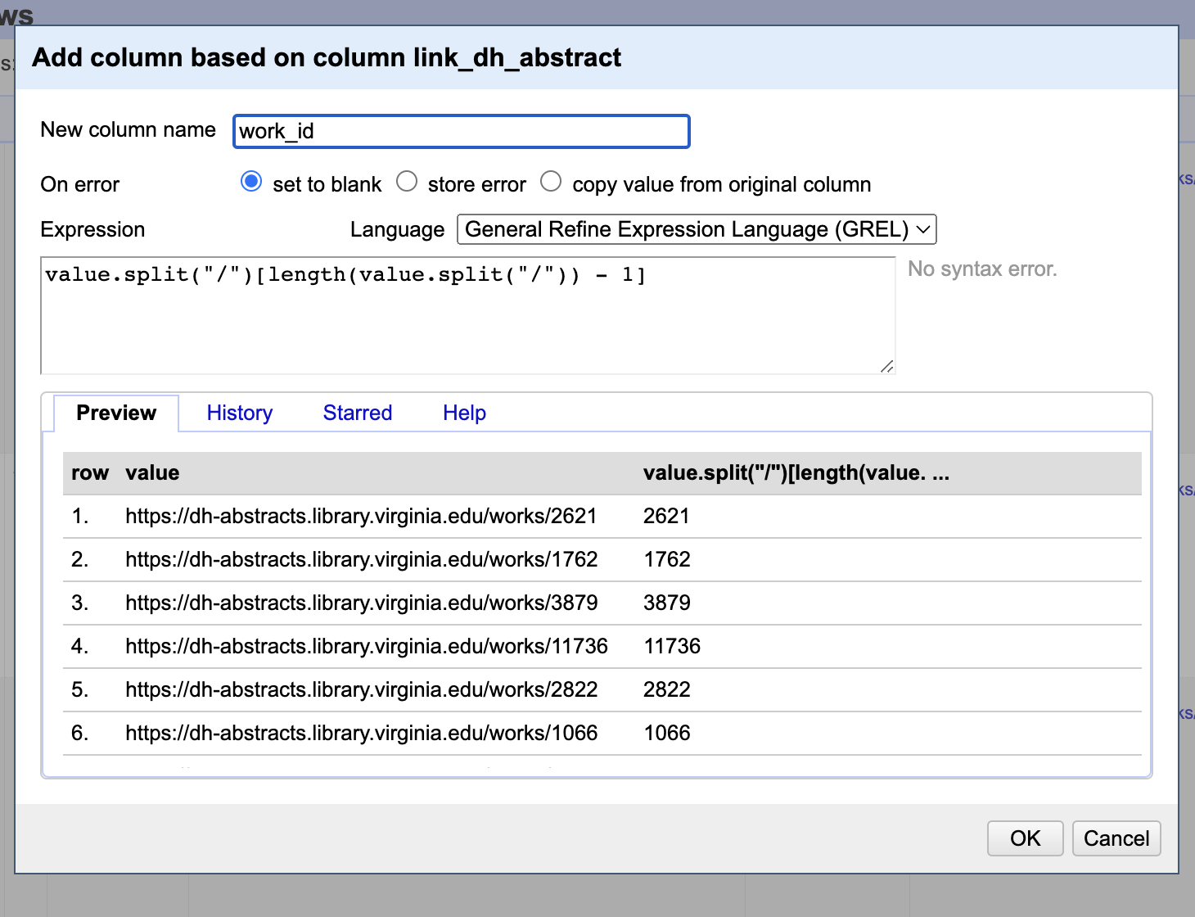This screenshot has height=917, width=1195.
Task: Click the New column name field
Action: click(x=462, y=131)
